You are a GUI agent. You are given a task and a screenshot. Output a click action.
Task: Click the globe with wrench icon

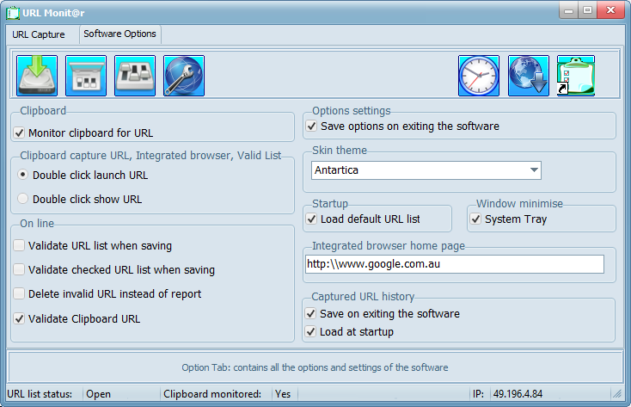point(184,76)
